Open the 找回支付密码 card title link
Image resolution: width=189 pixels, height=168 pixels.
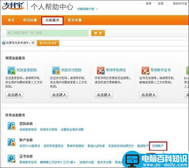(x=72, y=70)
